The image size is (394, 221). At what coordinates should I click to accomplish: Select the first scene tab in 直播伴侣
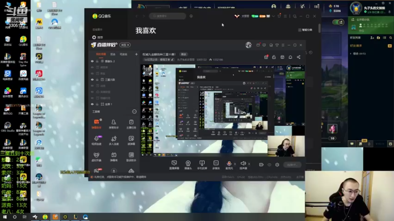coord(101,54)
